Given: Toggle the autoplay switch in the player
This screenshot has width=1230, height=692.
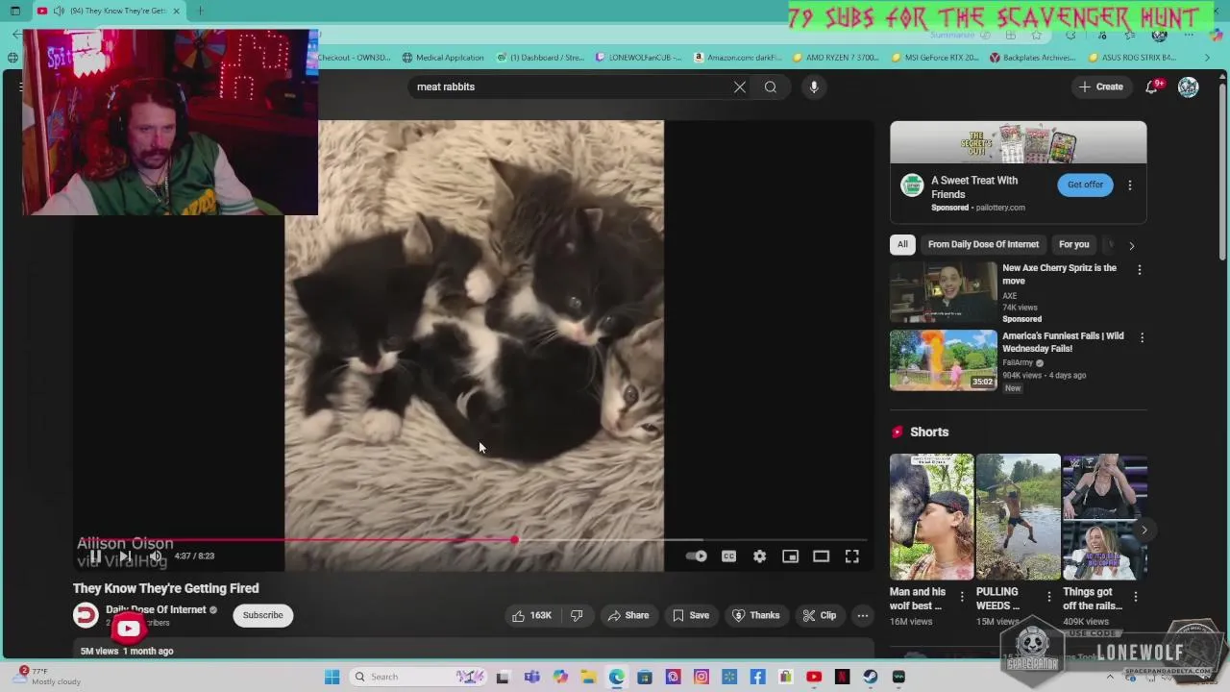Looking at the screenshot, I should tap(697, 556).
